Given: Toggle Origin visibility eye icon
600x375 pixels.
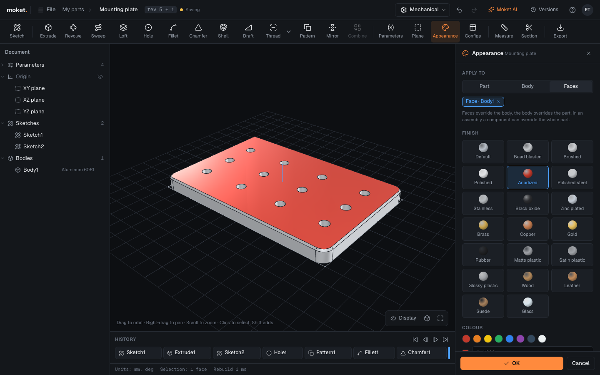Looking at the screenshot, I should pyautogui.click(x=100, y=77).
